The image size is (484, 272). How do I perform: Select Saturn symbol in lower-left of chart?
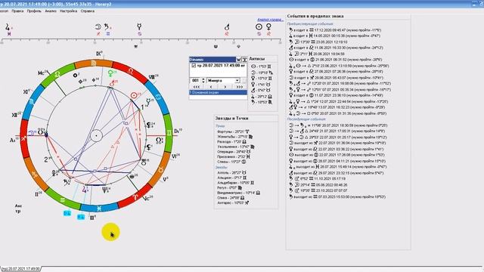[66, 182]
